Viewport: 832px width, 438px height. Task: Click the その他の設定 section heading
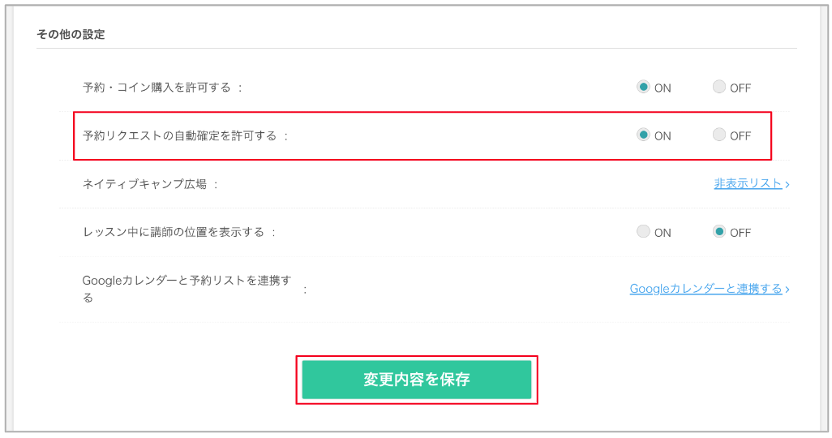click(71, 35)
